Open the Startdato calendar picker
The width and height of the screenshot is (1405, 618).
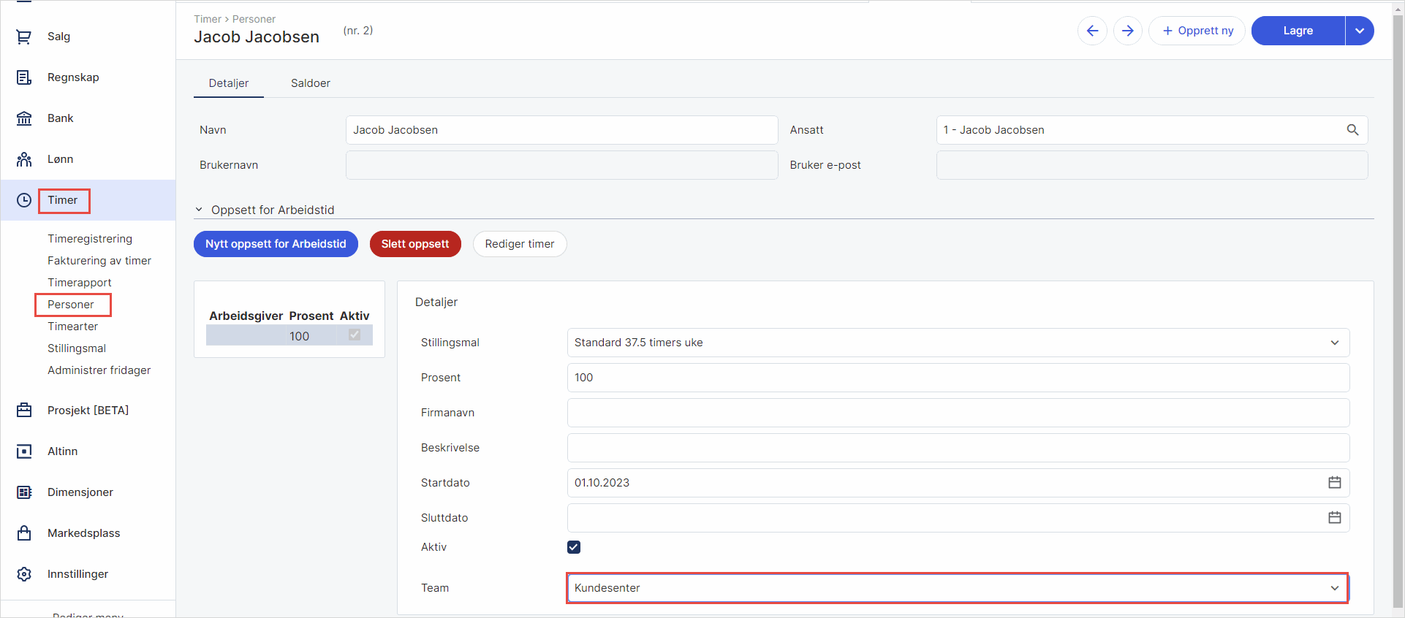(1334, 483)
